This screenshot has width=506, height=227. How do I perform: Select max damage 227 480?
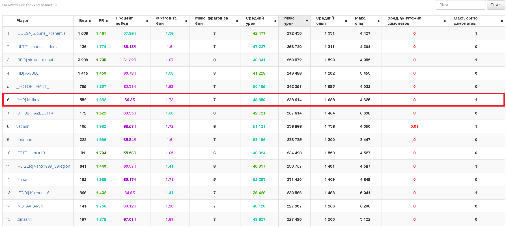pos(294,219)
